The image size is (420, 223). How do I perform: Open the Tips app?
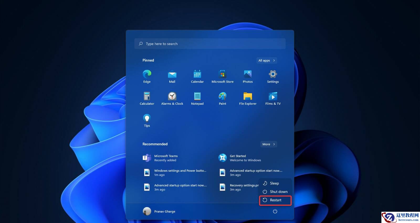[147, 120]
